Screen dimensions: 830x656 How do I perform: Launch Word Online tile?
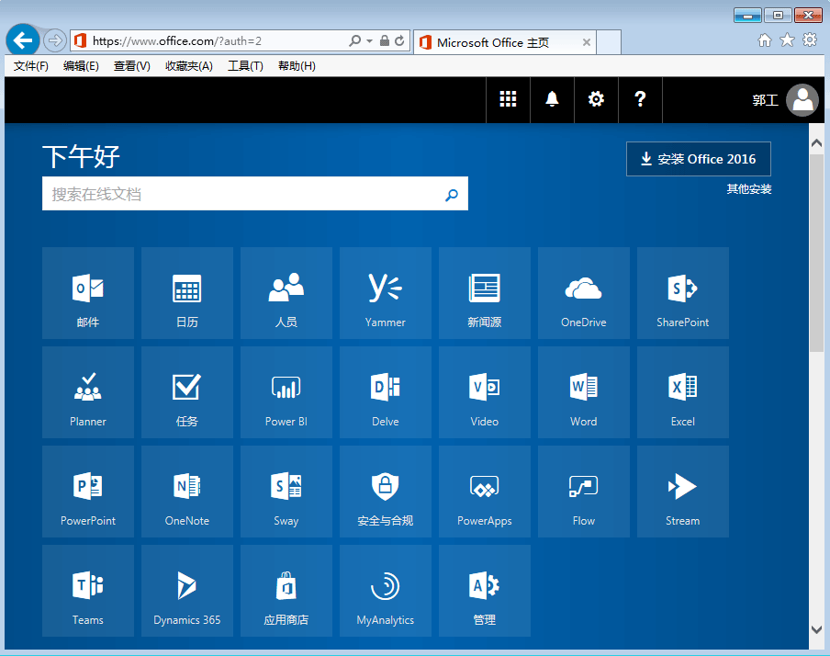click(x=584, y=392)
